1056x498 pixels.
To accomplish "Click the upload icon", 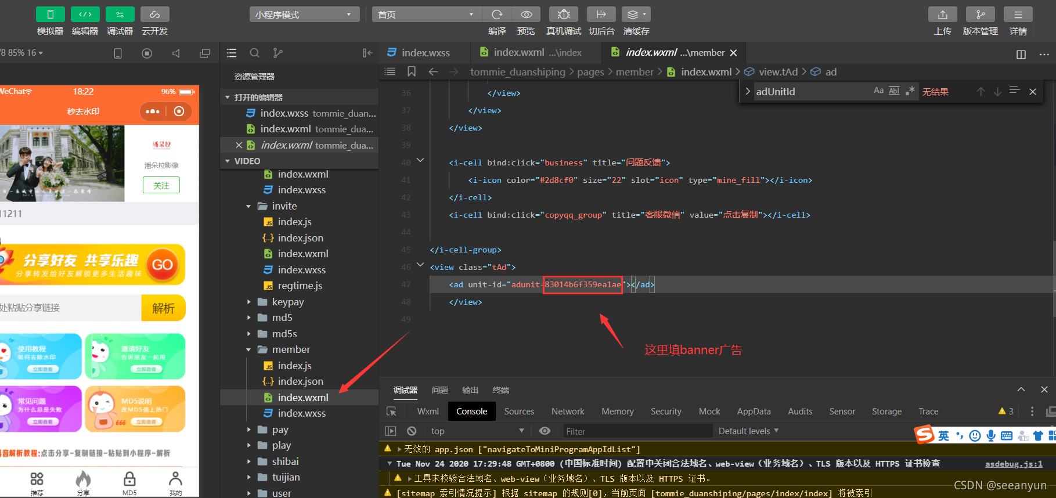I will click(943, 15).
